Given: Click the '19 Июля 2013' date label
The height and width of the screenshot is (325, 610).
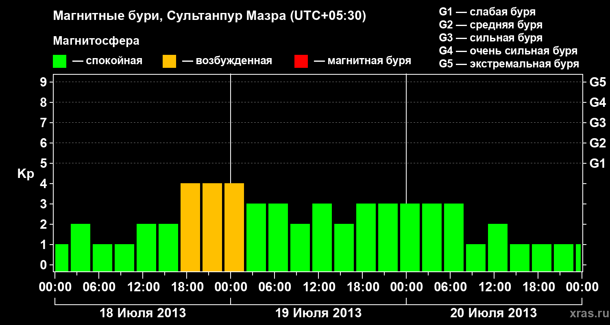Looking at the screenshot, I should click(318, 313).
